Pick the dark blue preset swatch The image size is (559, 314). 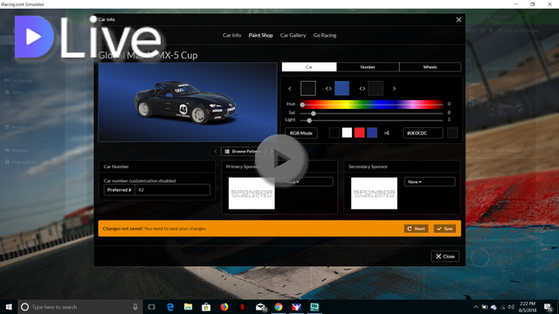pos(372,133)
